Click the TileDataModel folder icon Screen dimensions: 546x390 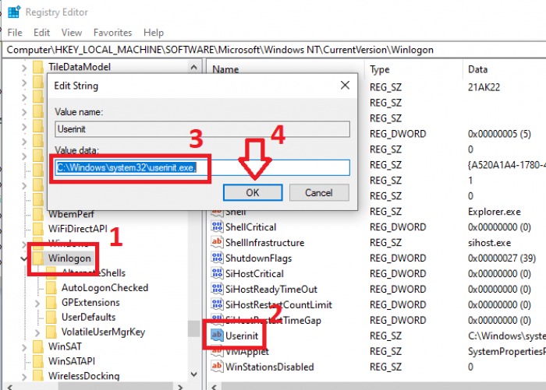click(x=38, y=67)
